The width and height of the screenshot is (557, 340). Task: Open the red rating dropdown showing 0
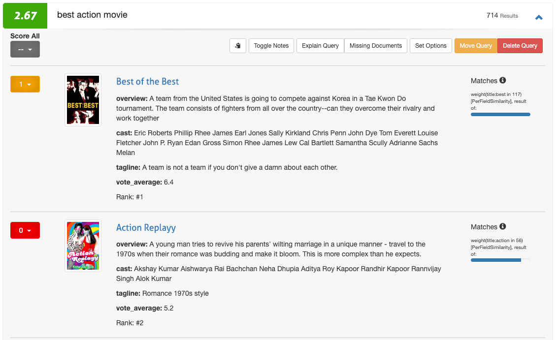click(x=25, y=230)
